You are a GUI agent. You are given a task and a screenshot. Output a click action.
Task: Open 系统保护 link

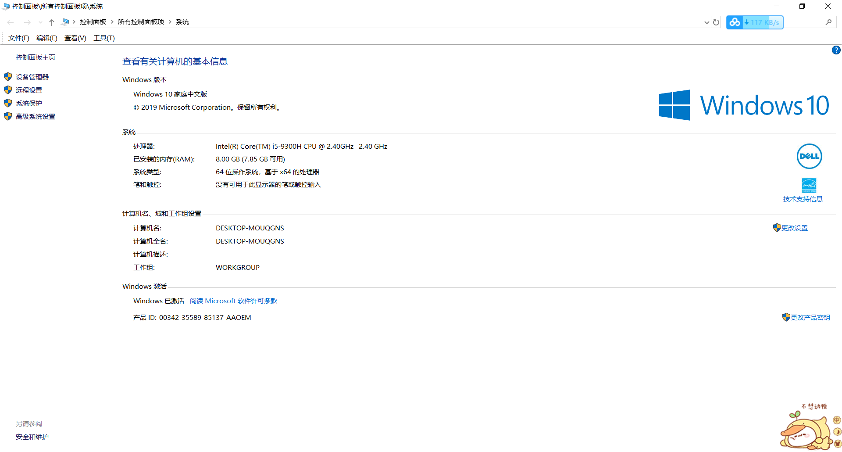[29, 103]
